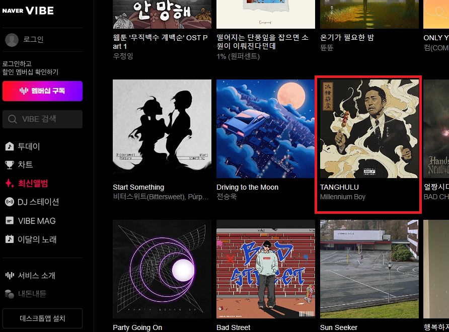The image size is (449, 332).
Task: Focus the VIBE 검색 search field
Action: click(x=42, y=119)
